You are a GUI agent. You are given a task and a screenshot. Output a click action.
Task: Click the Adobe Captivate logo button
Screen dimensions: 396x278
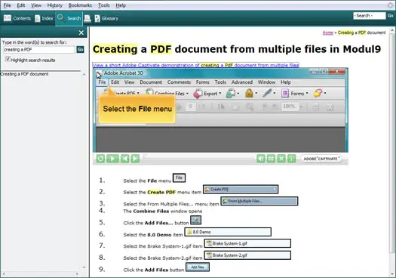tap(321, 159)
